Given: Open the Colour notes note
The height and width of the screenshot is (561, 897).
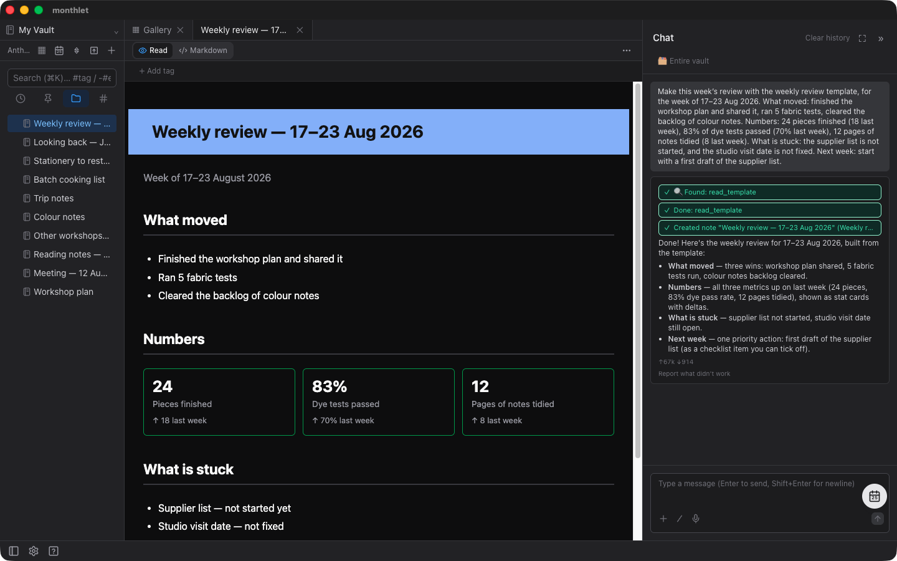Looking at the screenshot, I should (x=62, y=217).
